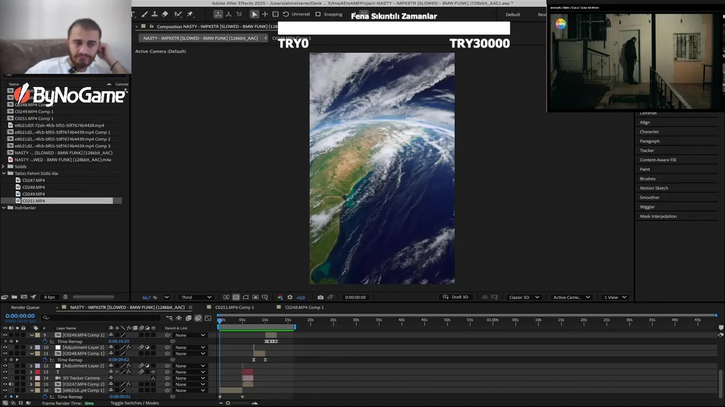725x407 pixels.
Task: Select the Roto Brush tool
Action: click(x=178, y=14)
